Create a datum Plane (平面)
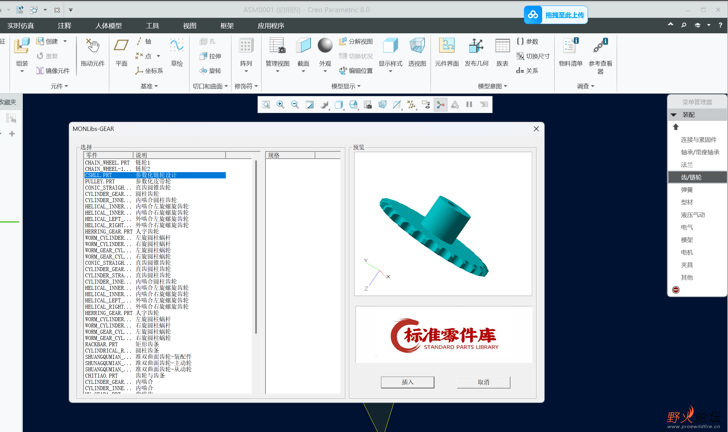Image resolution: width=728 pixels, height=432 pixels. coord(121,46)
